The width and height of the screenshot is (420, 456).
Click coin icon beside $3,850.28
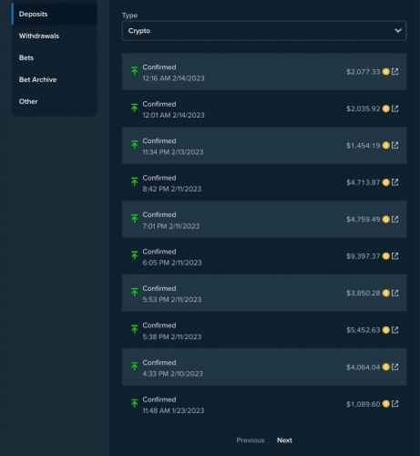click(386, 293)
